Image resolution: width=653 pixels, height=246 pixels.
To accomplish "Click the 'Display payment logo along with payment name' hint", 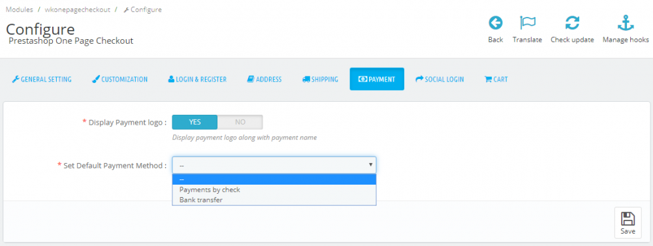I will pyautogui.click(x=244, y=138).
